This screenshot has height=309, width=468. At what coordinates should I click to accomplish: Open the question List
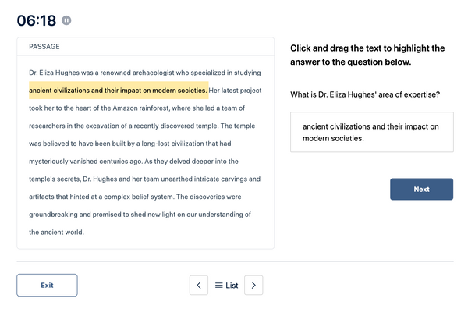[x=226, y=286]
